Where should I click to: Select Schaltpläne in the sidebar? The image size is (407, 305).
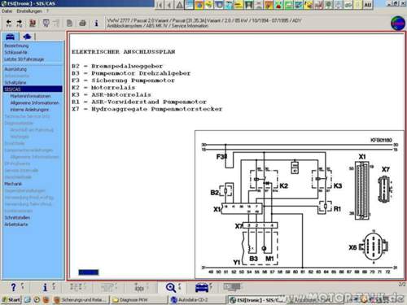pos(15,82)
